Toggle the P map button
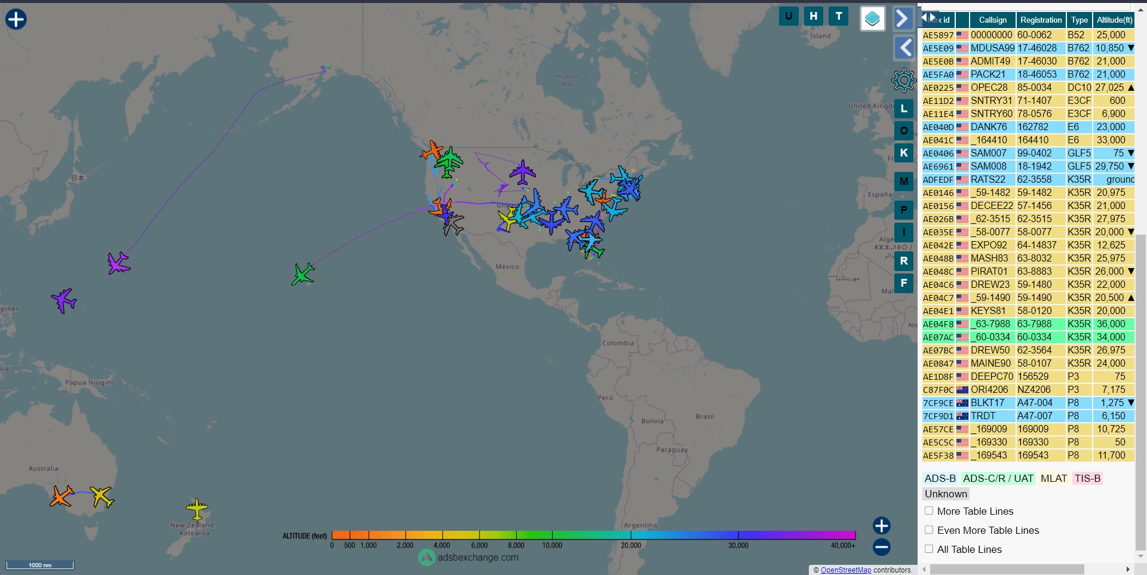1147x575 pixels. 904,210
